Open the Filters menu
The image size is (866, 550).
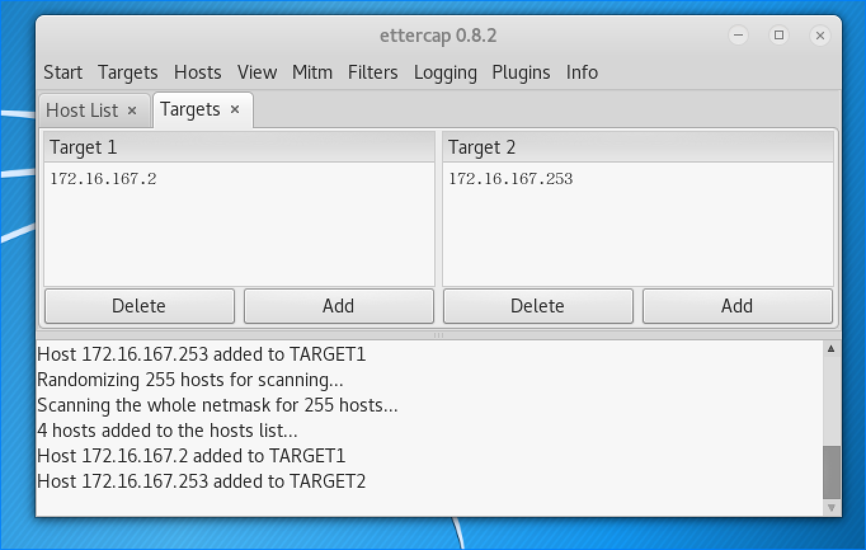click(x=373, y=72)
